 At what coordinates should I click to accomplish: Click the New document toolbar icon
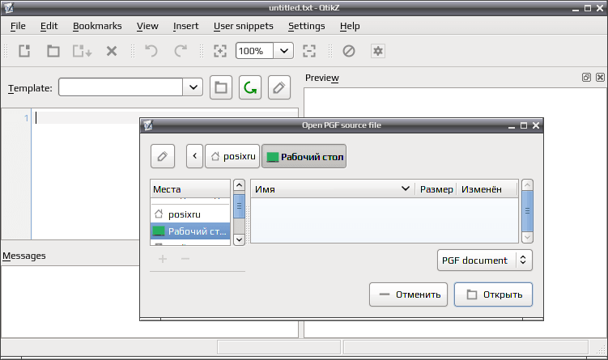[24, 51]
